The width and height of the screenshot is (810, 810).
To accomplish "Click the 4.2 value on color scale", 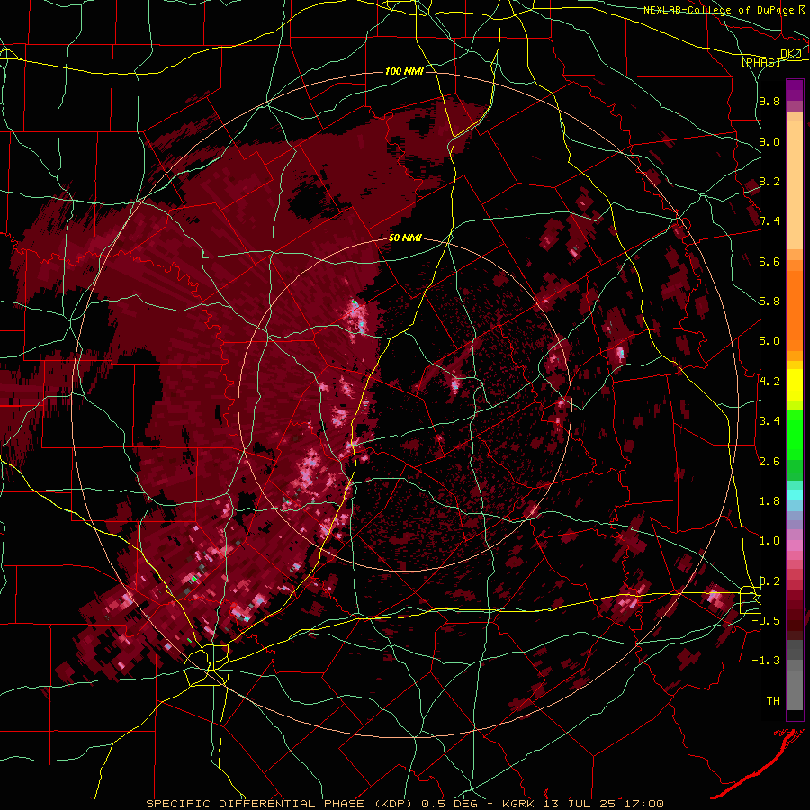I will pyautogui.click(x=769, y=382).
